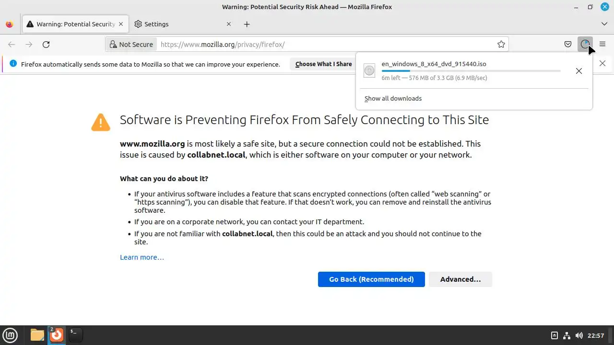Expand the list all tabs dropdown
The width and height of the screenshot is (614, 345).
pos(604,24)
